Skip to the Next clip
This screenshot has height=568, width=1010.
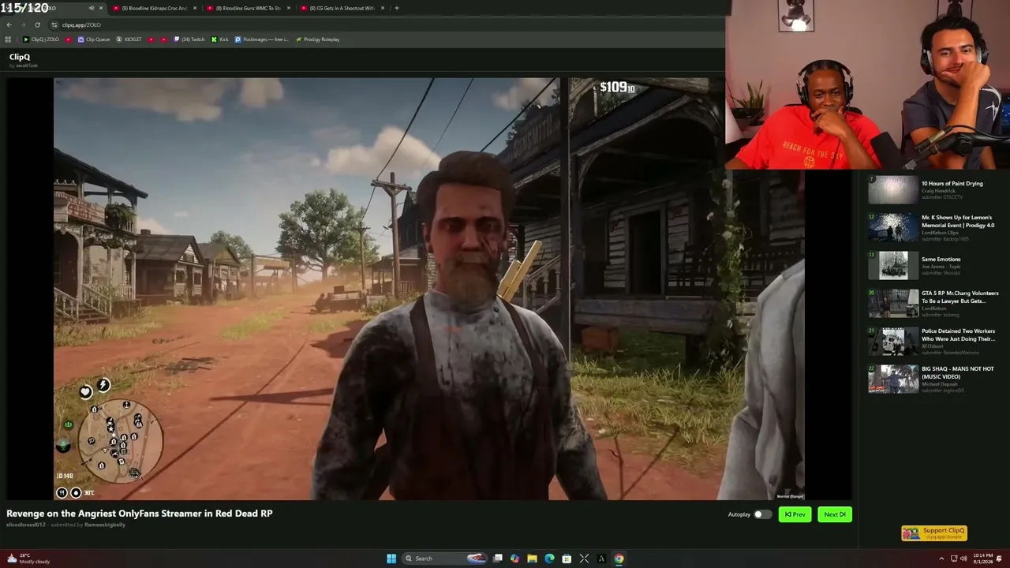835,514
